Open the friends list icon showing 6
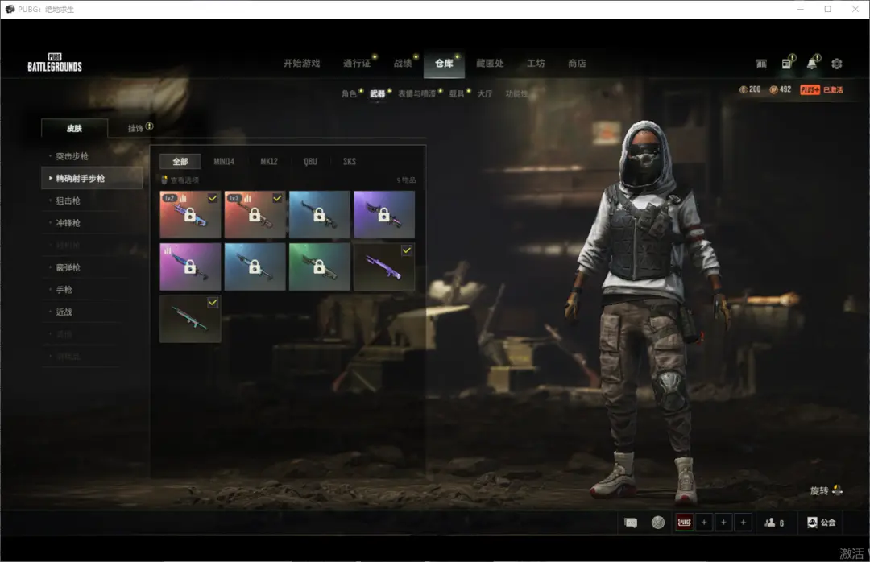The image size is (870, 562). click(774, 523)
